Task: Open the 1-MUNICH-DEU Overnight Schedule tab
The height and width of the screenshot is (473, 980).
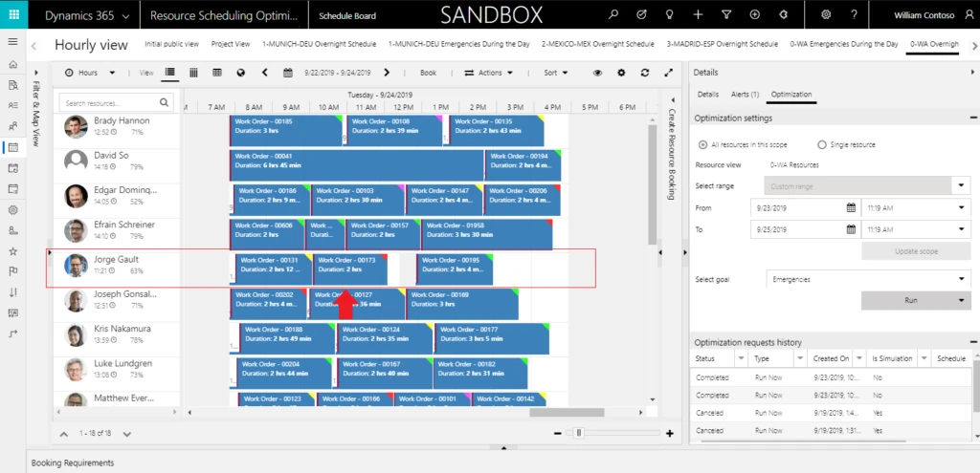Action: tap(316, 44)
